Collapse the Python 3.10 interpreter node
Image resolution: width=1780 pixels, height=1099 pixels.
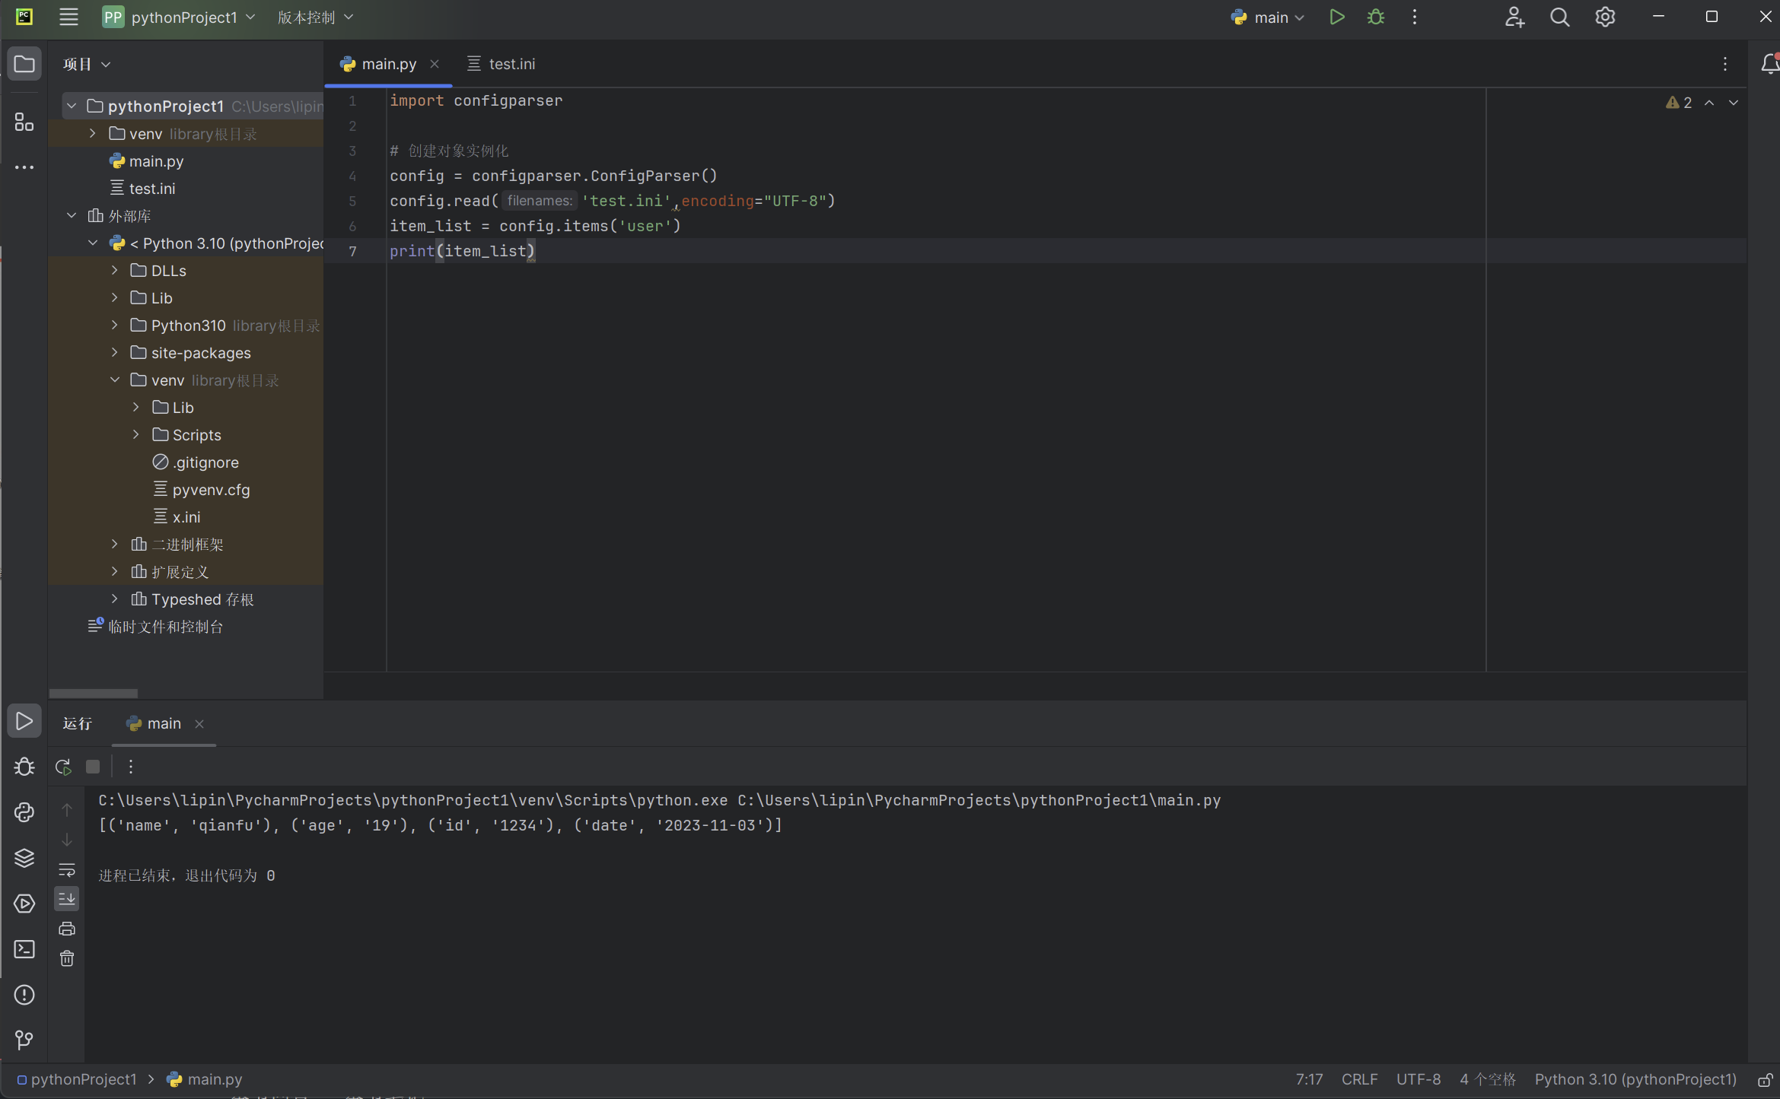click(x=93, y=243)
